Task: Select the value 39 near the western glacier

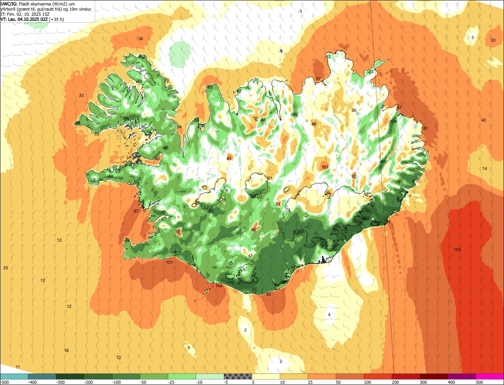Action: (223, 200)
